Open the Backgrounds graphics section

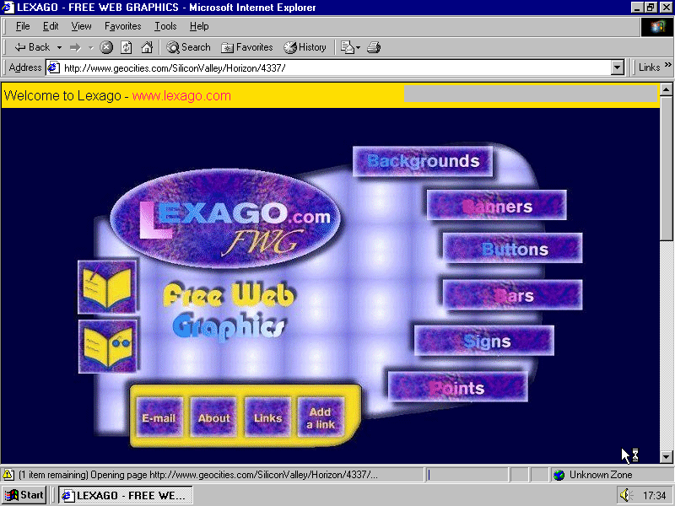coord(423,161)
